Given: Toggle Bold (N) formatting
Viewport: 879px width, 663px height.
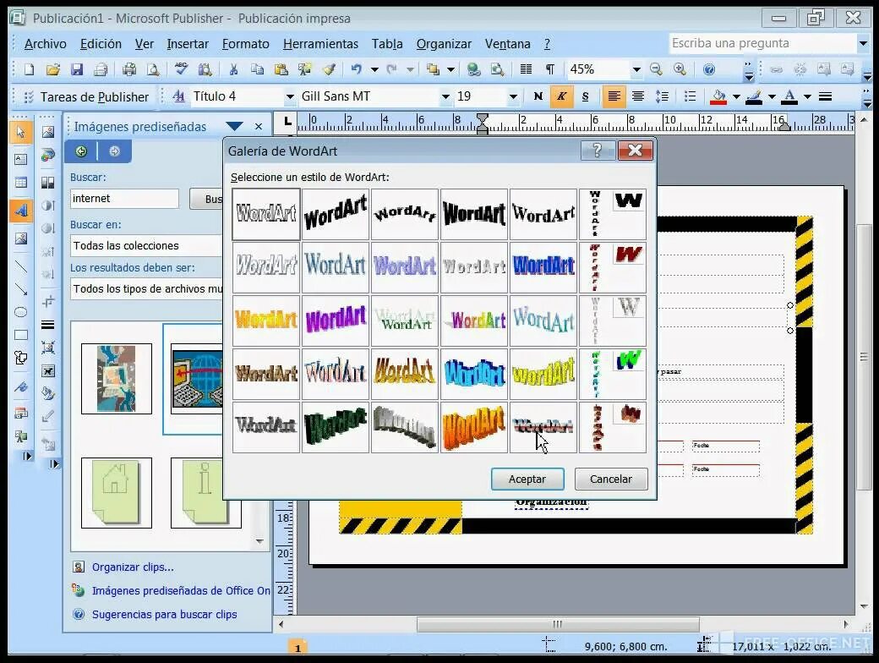Looking at the screenshot, I should click(538, 96).
